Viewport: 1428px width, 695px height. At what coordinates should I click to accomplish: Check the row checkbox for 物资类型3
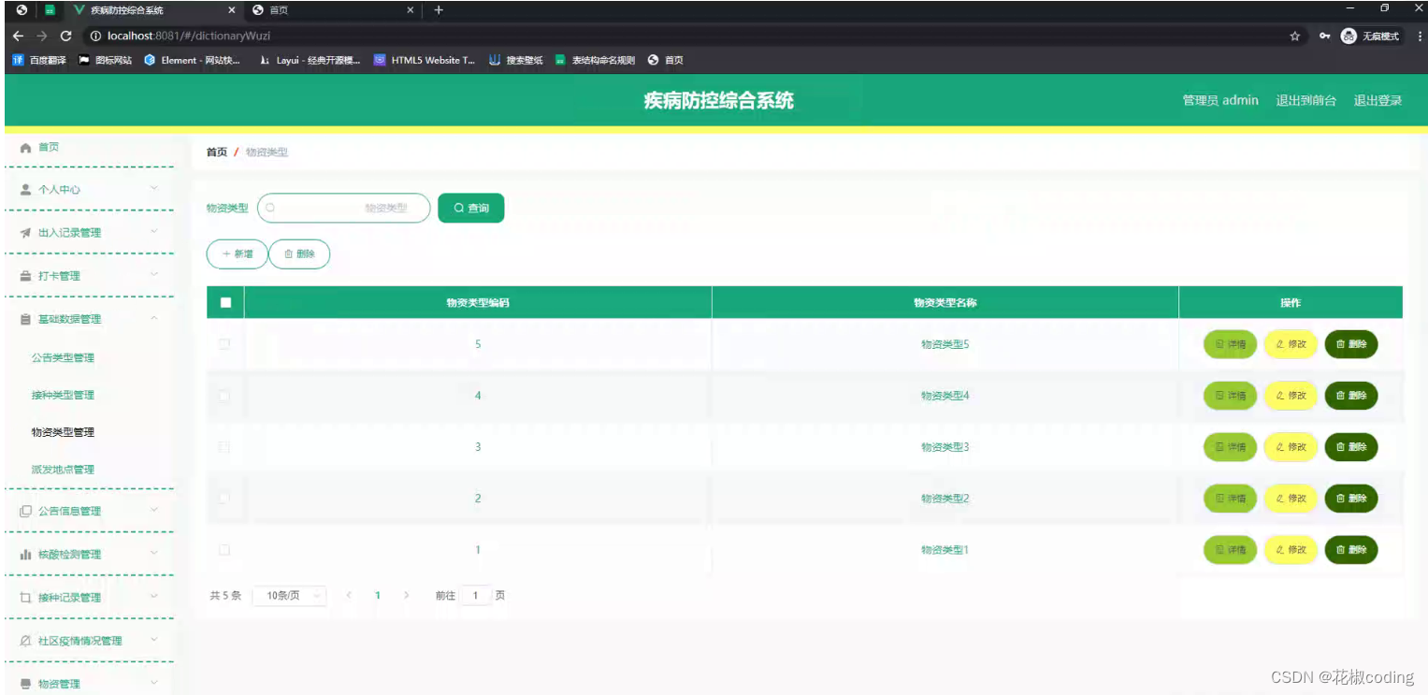tap(224, 447)
